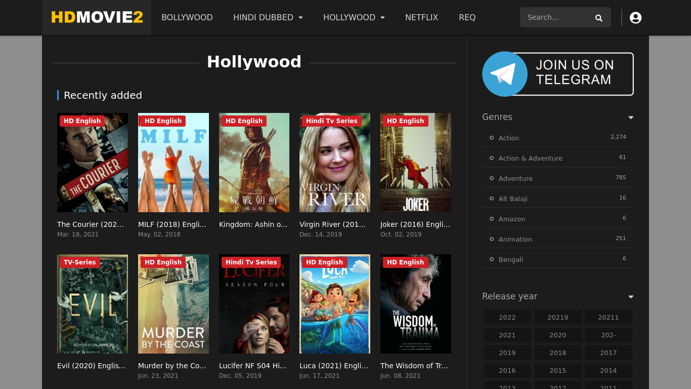This screenshot has height=389, width=691.
Task: Expand the Hollywood dropdown menu
Action: point(354,17)
